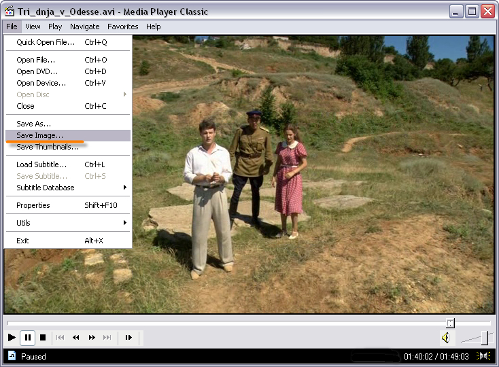Open the View menu
Viewport: 499px width, 367px height.
(x=33, y=27)
